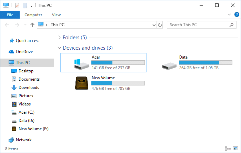The height and width of the screenshot is (153, 241).
Task: Switch to large icons view in status bar
Action: (235, 149)
